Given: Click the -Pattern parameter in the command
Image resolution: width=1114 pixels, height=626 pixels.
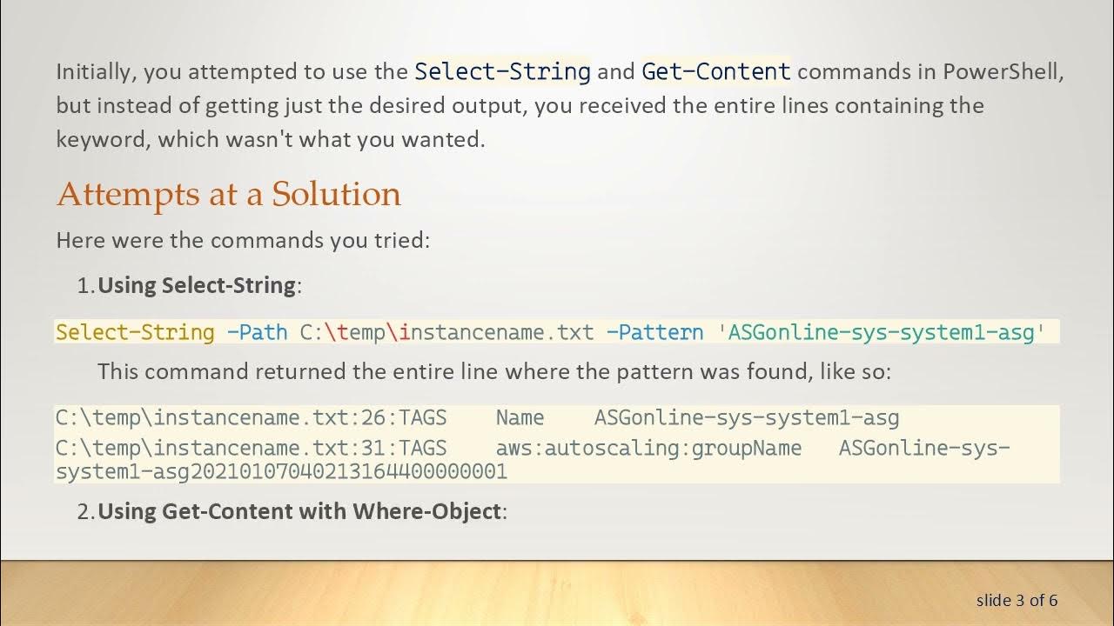Looking at the screenshot, I should (x=654, y=332).
